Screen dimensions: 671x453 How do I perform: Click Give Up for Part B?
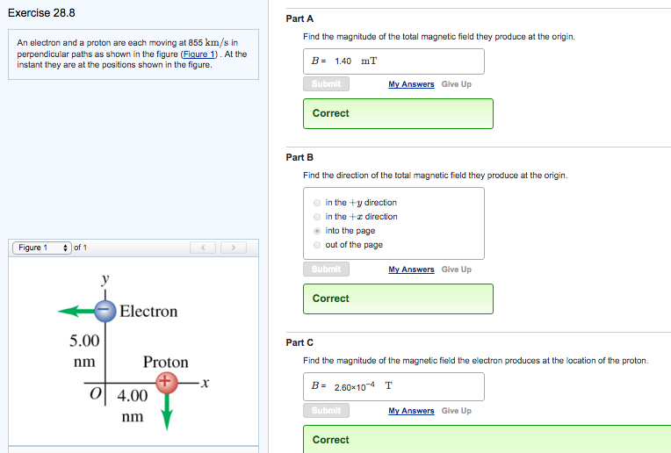coord(456,270)
